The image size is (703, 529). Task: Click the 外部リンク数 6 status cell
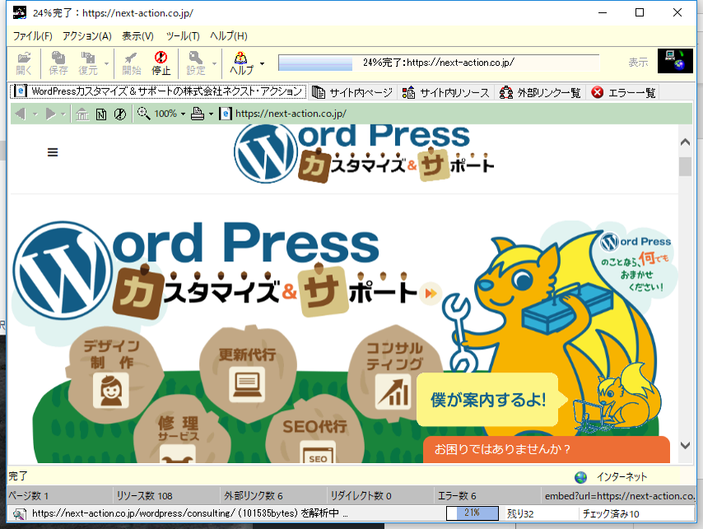[x=272, y=496]
